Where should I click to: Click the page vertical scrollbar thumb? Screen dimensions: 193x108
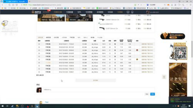[x=192, y=49]
